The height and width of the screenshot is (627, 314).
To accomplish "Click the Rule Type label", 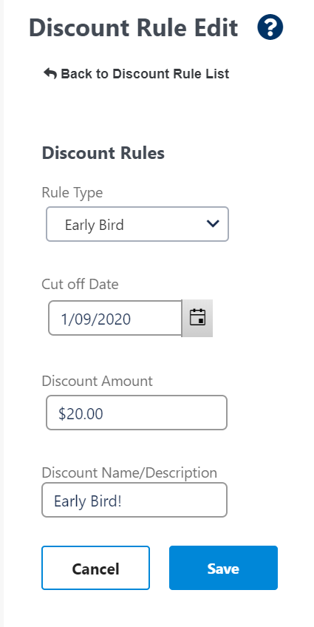I will click(72, 193).
